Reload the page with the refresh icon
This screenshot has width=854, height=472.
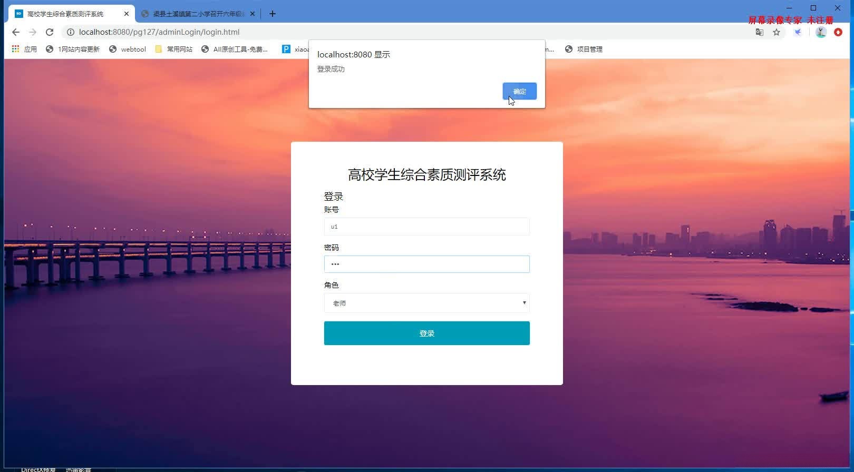(x=50, y=32)
